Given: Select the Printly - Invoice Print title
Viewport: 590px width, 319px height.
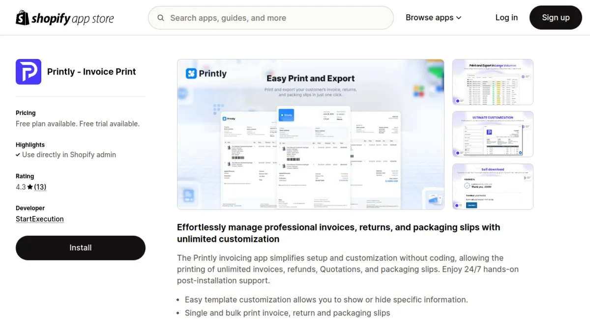Looking at the screenshot, I should (x=91, y=72).
